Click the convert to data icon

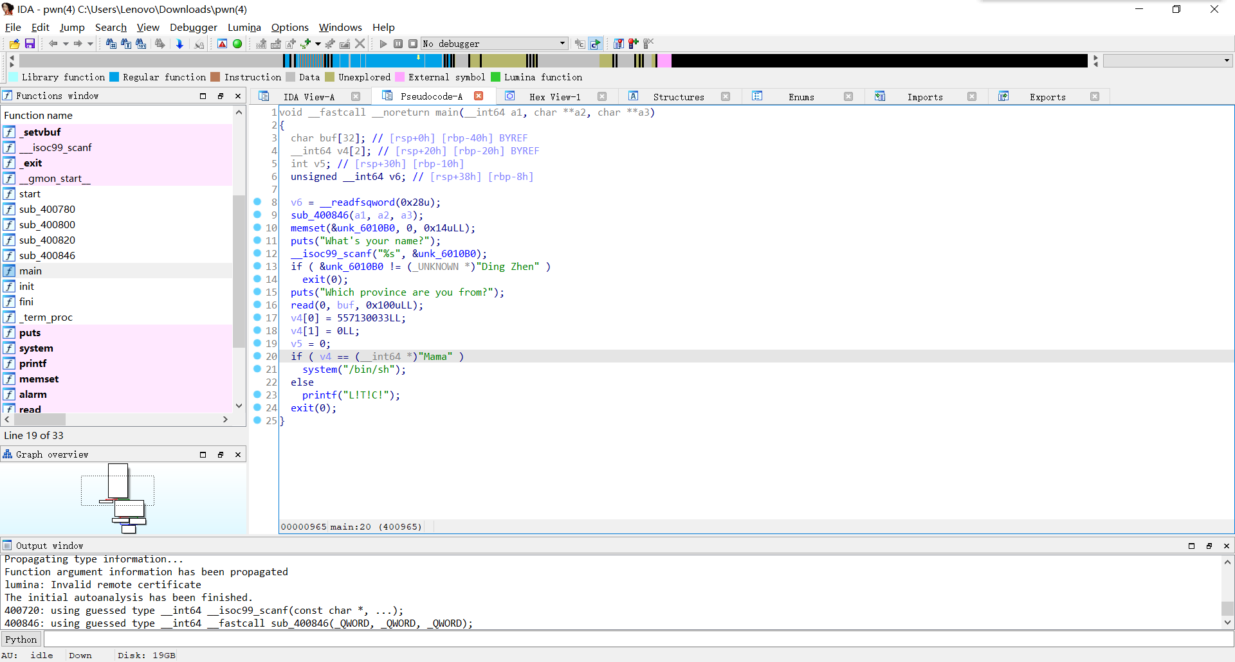coord(276,44)
